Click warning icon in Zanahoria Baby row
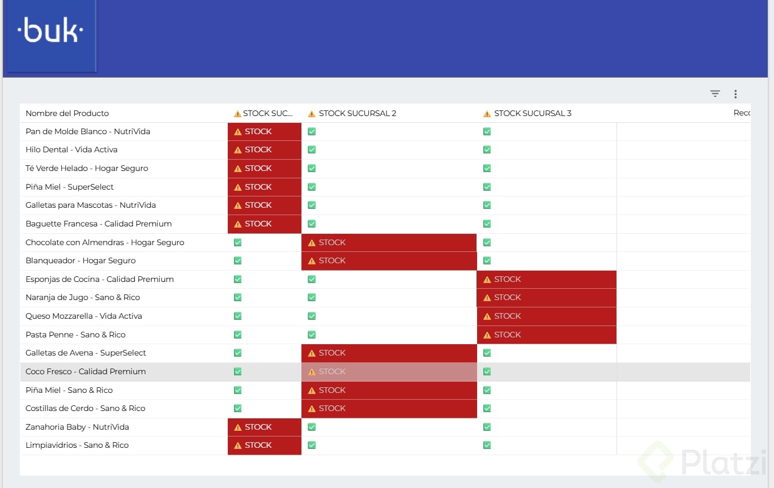 (x=238, y=427)
